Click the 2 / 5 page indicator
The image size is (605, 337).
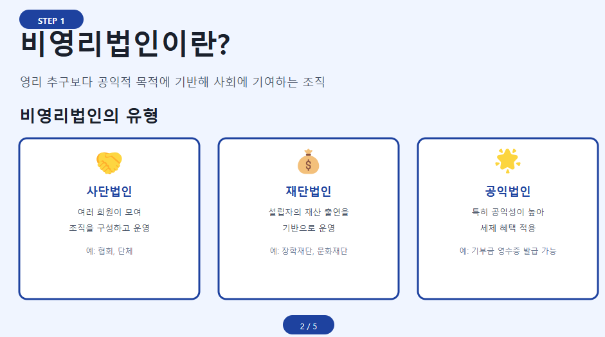309,326
